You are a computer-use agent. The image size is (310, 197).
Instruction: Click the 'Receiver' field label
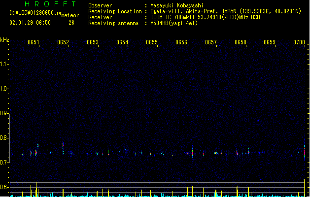[x=100, y=17]
